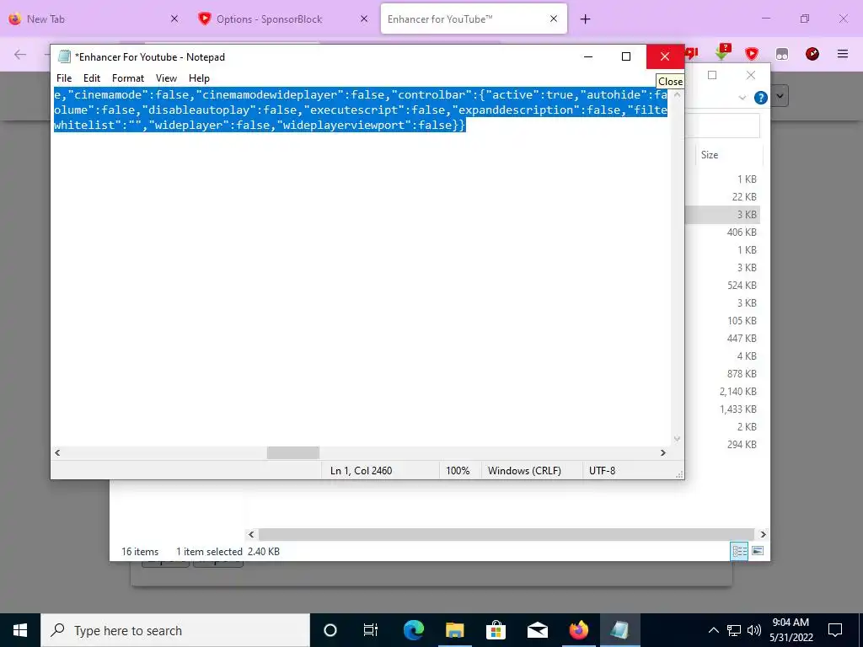Screen dimensions: 863x647
Task: Click the Ln 1, Col 2460 status entry
Action: [x=361, y=471]
